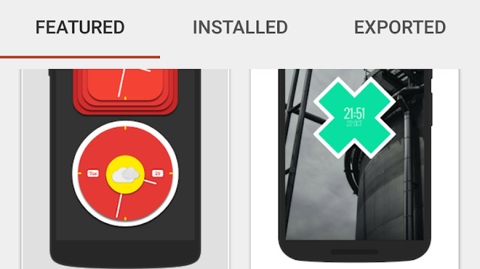Click the '29' date badge on clock
Viewport: 480px width, 269px height.
pyautogui.click(x=158, y=173)
